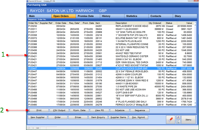The width and height of the screenshot is (199, 130).
Task: Select row with item 39404
Action: tap(111, 29)
